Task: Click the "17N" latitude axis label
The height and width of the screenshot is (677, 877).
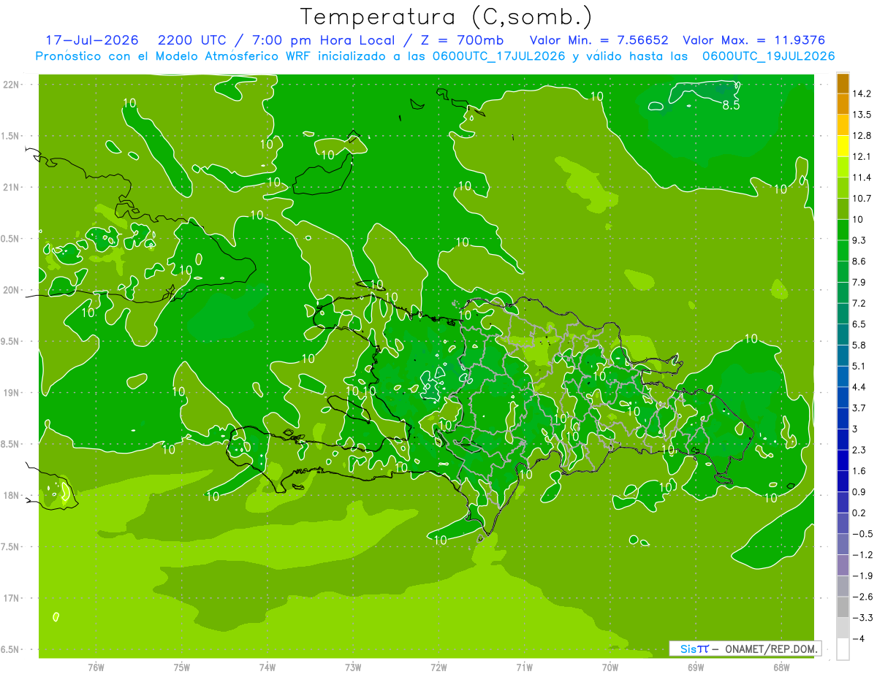Action: click(x=12, y=598)
